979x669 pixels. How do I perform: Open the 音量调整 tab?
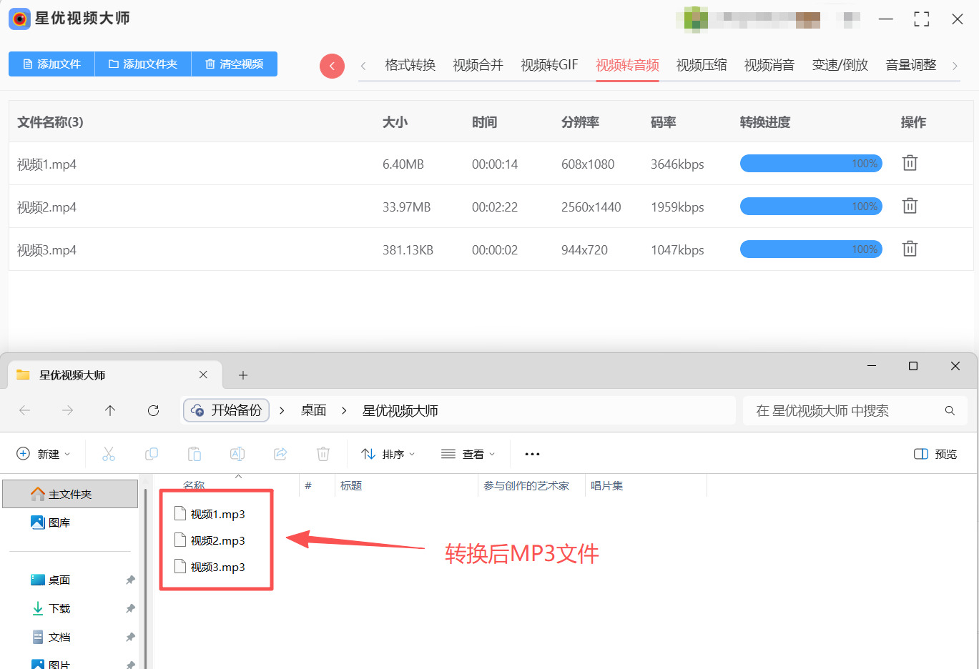911,65
